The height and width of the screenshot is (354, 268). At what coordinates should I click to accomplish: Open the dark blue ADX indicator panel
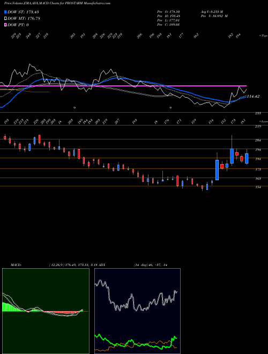click(137, 311)
